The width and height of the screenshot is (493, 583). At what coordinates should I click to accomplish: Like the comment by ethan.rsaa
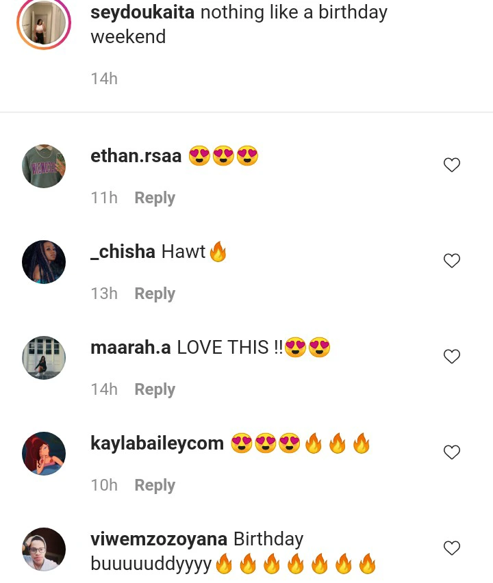tap(452, 165)
